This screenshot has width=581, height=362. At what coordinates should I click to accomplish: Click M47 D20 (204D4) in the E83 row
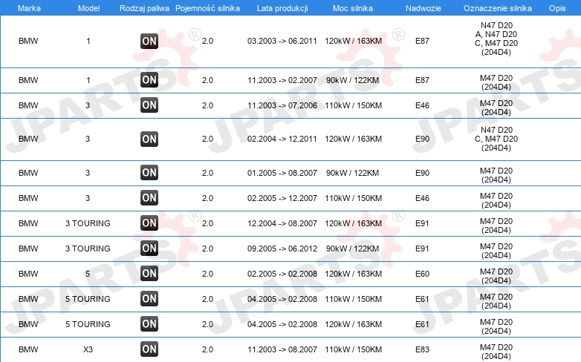(496, 352)
